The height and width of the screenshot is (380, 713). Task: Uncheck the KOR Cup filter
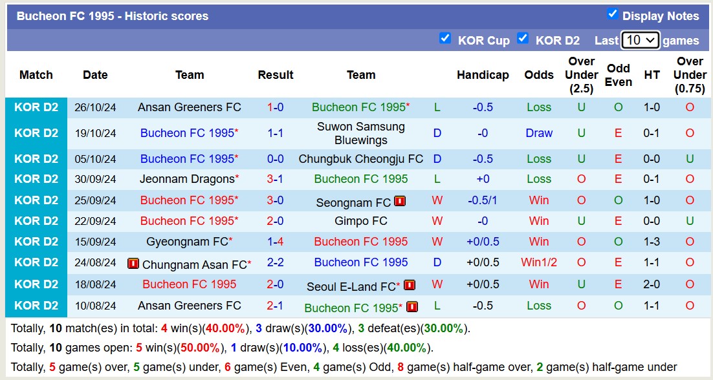tap(445, 39)
